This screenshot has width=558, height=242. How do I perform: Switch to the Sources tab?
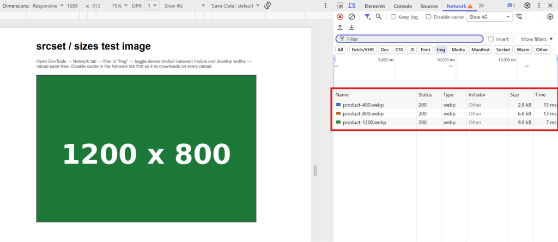[x=429, y=6]
